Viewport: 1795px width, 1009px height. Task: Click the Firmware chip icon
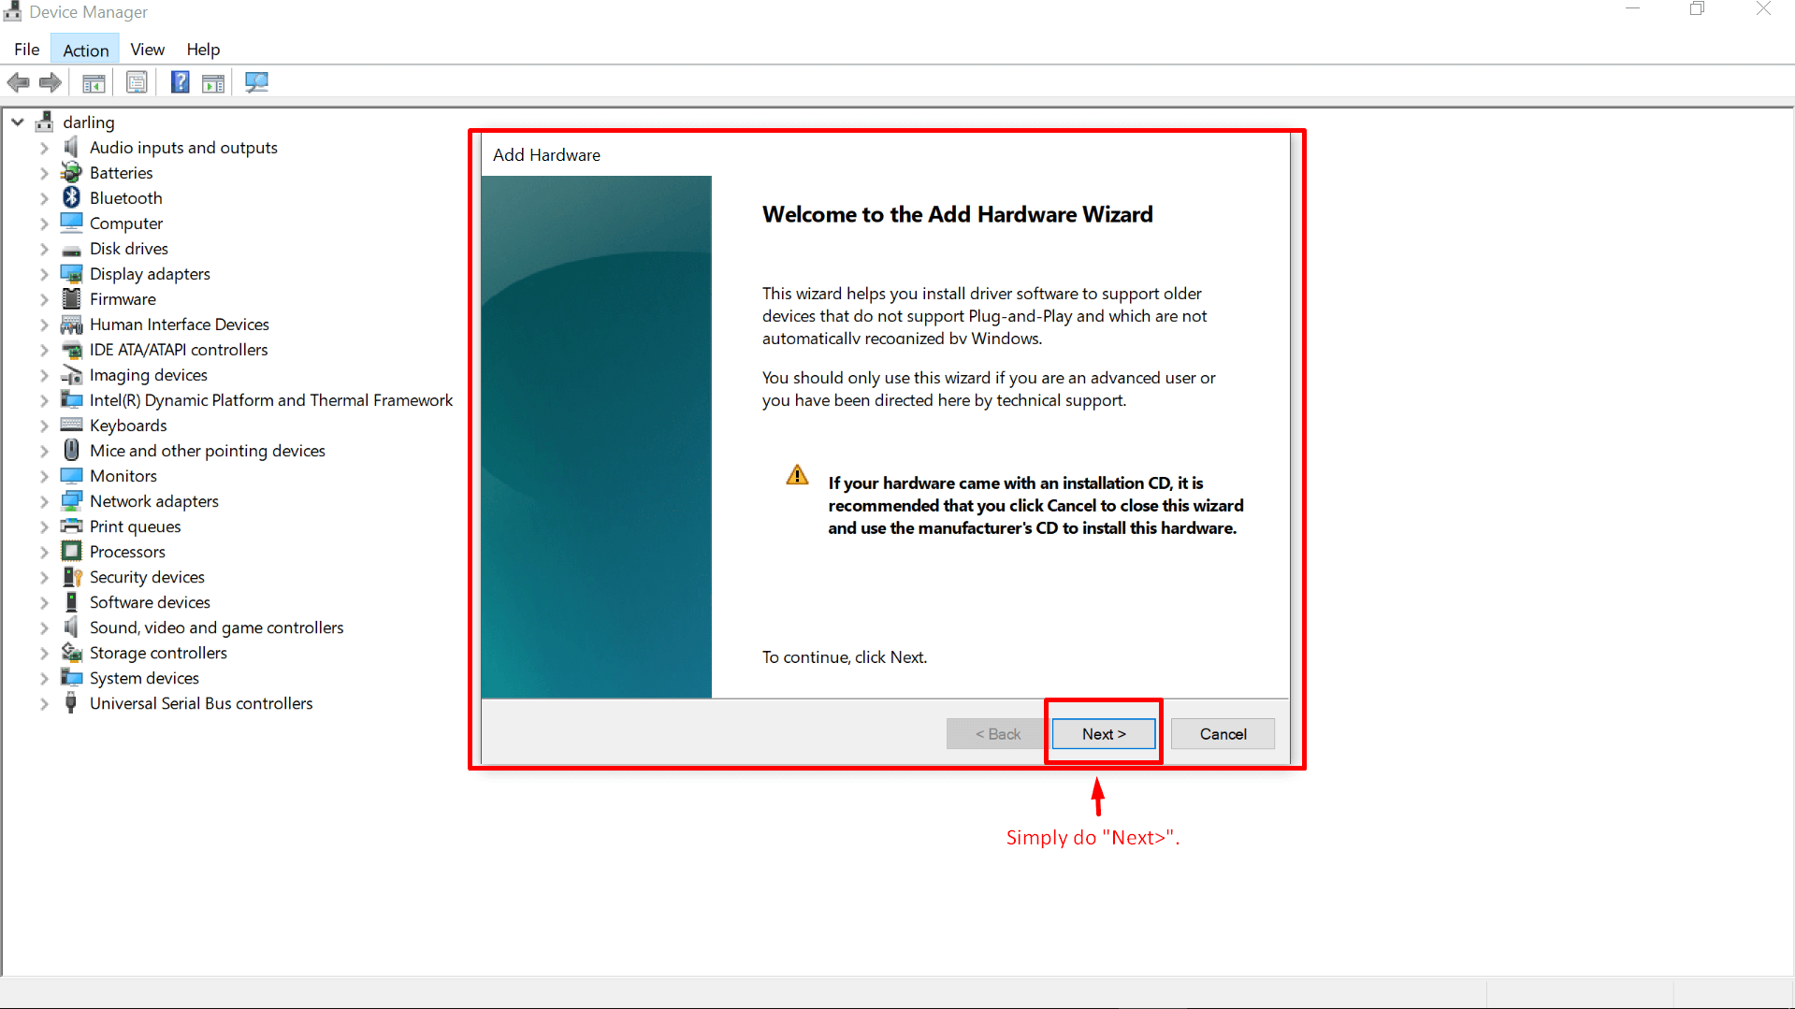click(71, 298)
